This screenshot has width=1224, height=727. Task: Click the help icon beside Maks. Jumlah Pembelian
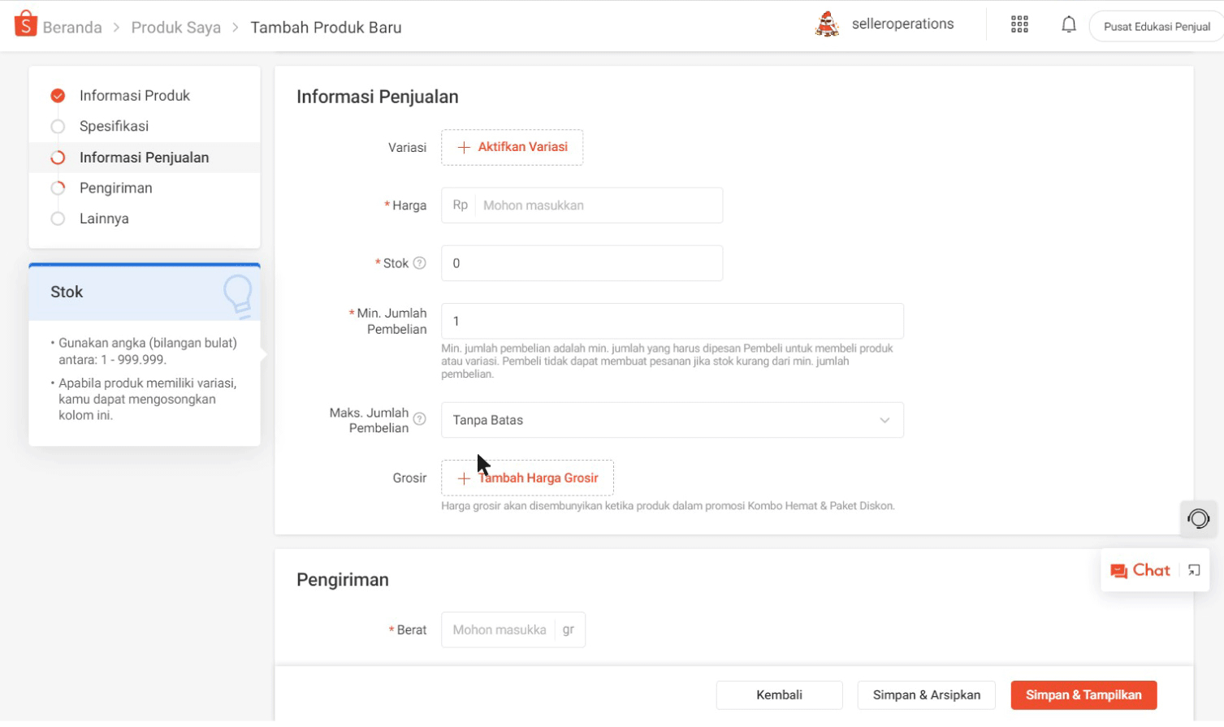[x=419, y=420]
